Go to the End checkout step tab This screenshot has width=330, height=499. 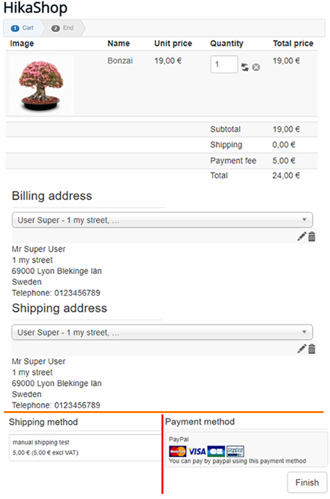[63, 28]
